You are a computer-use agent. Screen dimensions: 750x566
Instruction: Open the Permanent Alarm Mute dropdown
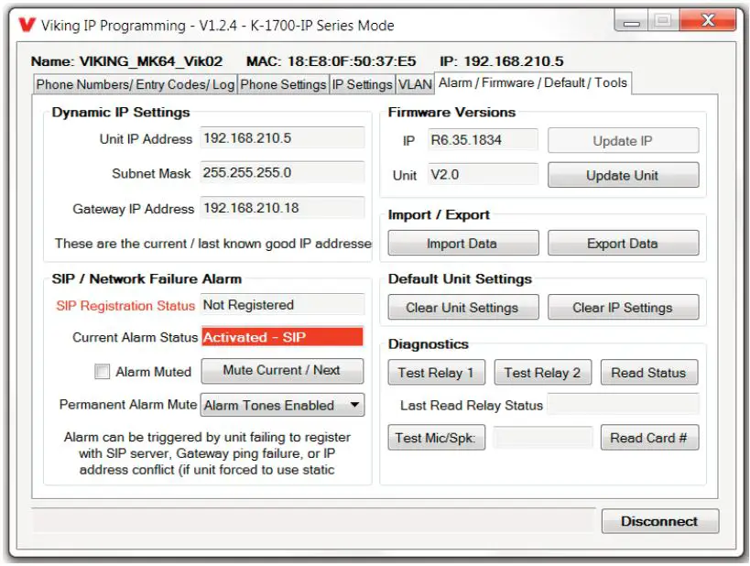tap(282, 405)
